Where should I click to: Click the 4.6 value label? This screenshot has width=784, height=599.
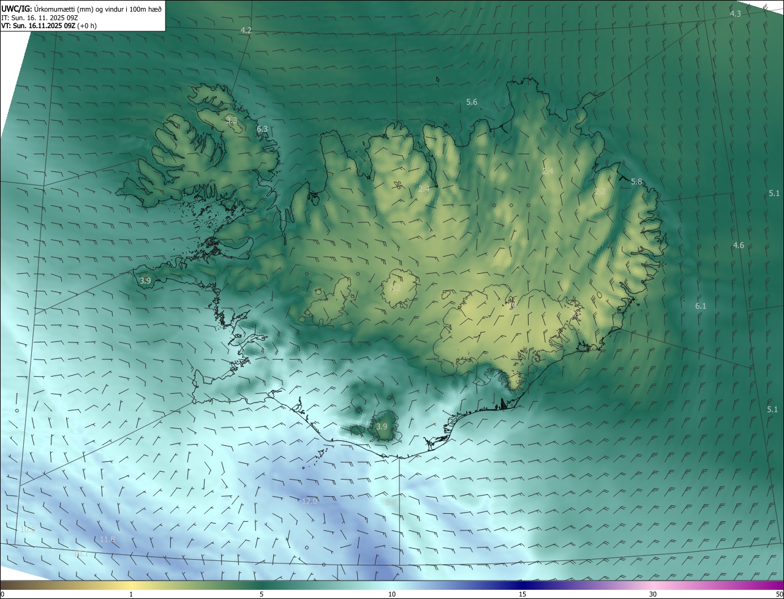738,246
